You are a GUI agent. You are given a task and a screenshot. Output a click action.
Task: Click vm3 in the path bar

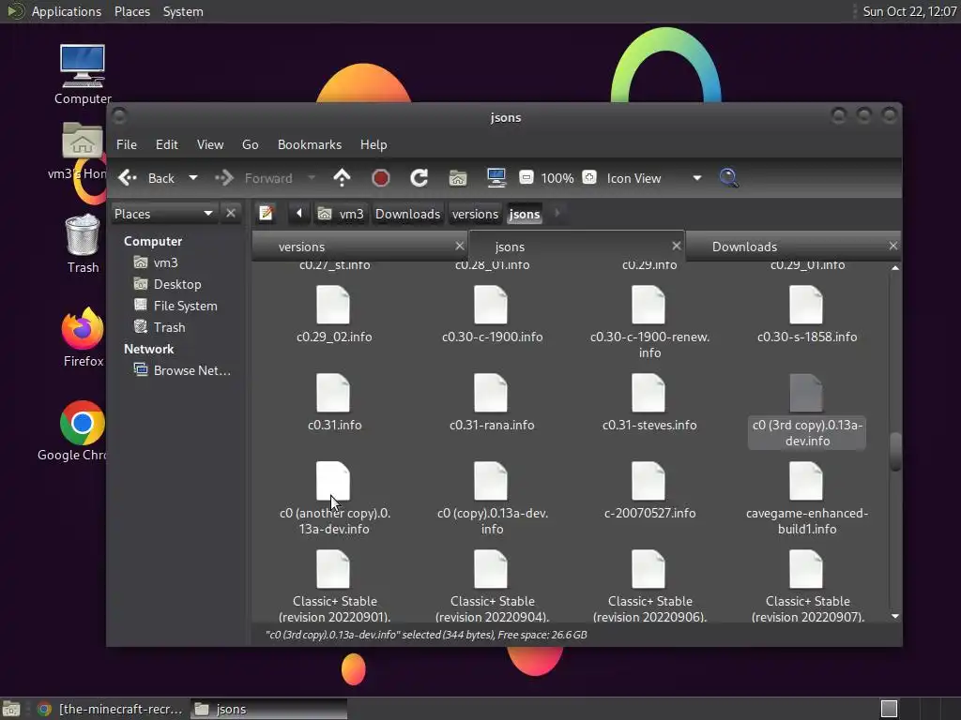(x=341, y=214)
